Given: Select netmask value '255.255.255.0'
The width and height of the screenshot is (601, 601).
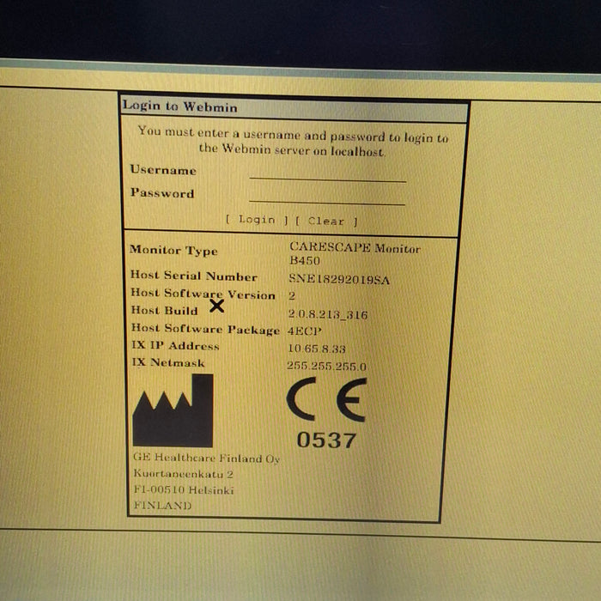Looking at the screenshot, I should click(x=326, y=367).
